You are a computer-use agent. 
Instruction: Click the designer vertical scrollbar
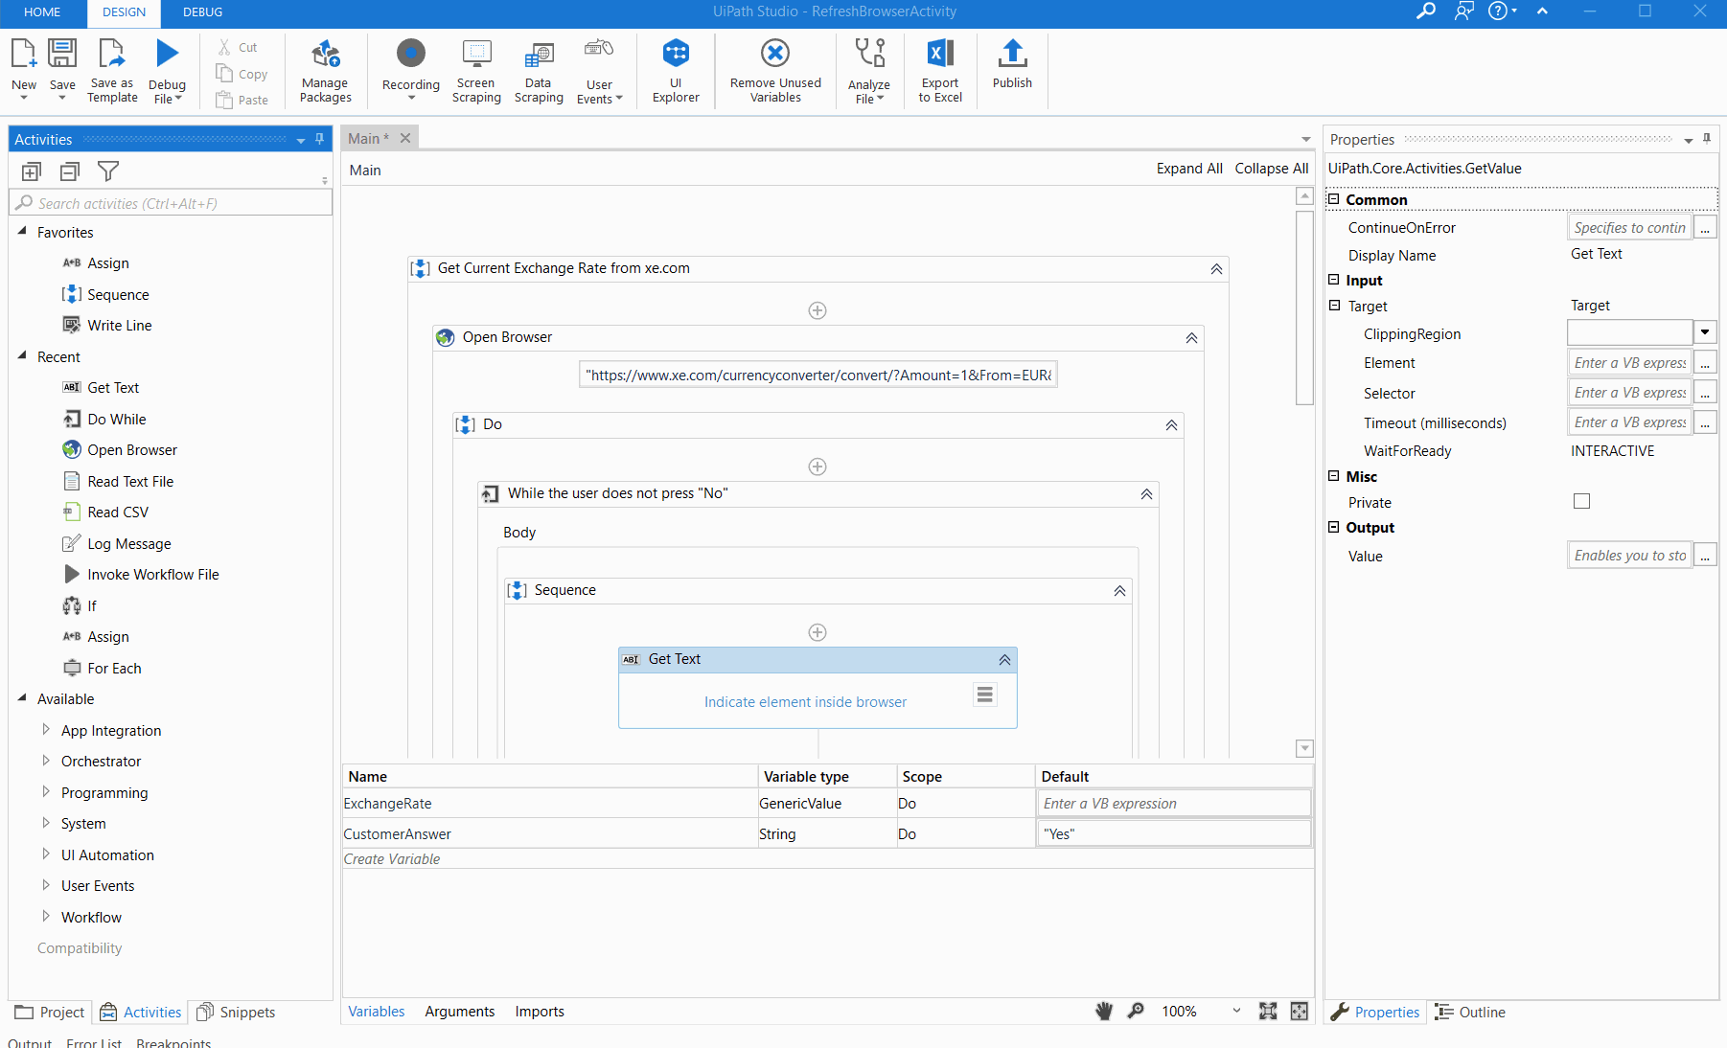point(1304,307)
